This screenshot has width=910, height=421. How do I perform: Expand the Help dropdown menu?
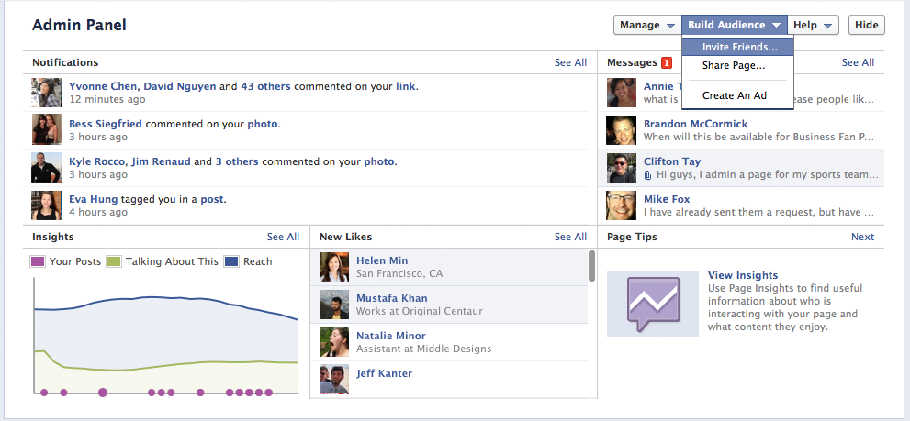coord(814,25)
